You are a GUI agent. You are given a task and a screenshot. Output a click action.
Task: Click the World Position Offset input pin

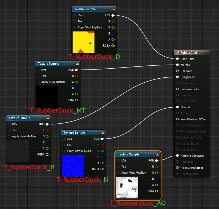178,119
